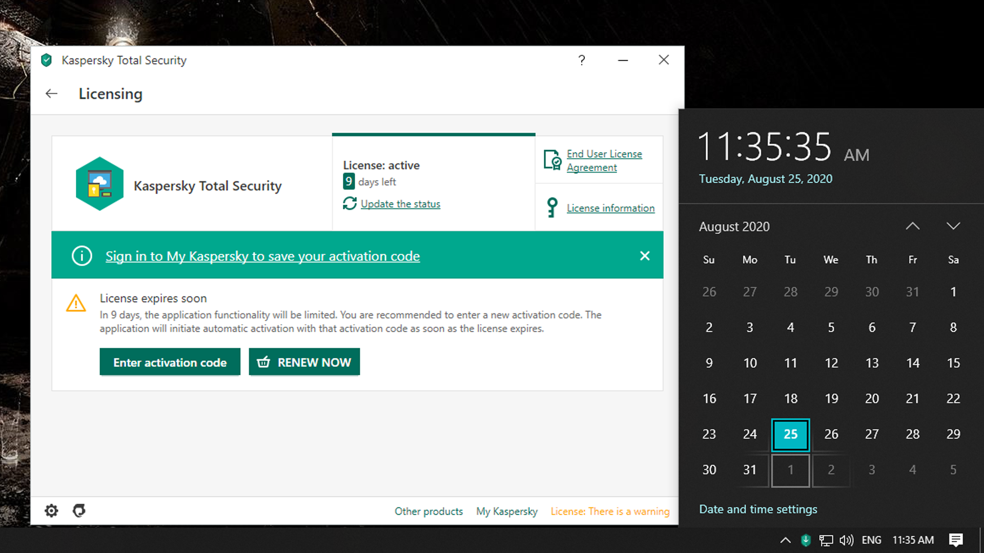Show hidden tray icons chevron

(785, 540)
